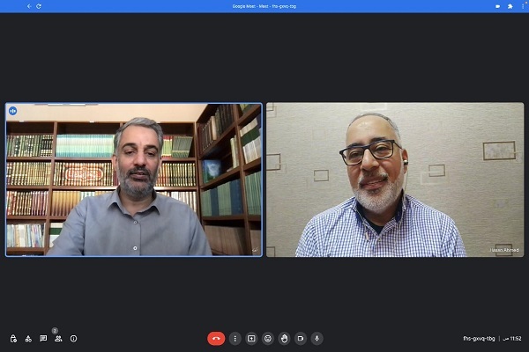
Task: Open the activities panel icon
Action: 28,338
